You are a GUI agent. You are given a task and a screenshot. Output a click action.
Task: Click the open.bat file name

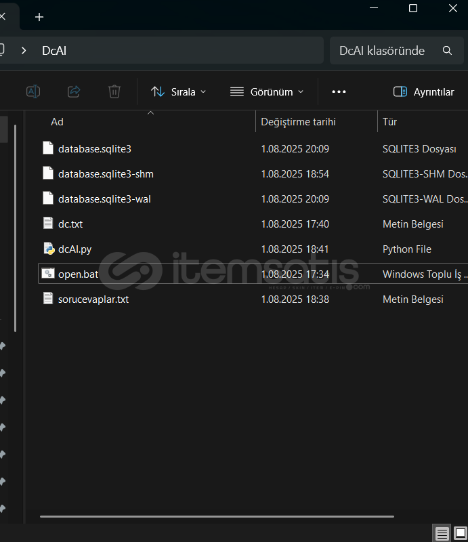[78, 274]
